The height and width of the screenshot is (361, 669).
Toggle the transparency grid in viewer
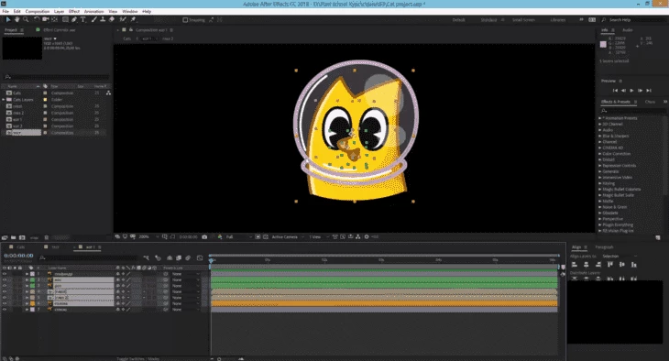266,236
